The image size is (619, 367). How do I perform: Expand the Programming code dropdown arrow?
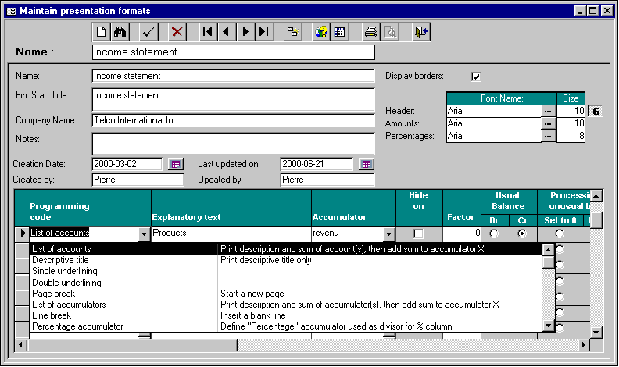point(144,233)
